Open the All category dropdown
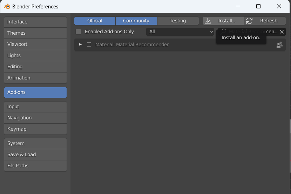 (x=180, y=32)
